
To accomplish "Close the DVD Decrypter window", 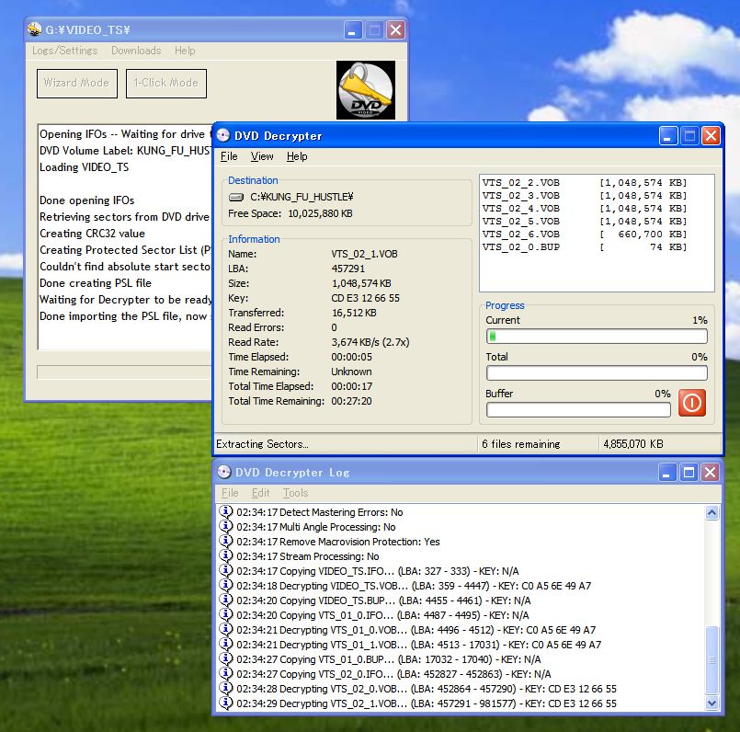I will click(711, 136).
